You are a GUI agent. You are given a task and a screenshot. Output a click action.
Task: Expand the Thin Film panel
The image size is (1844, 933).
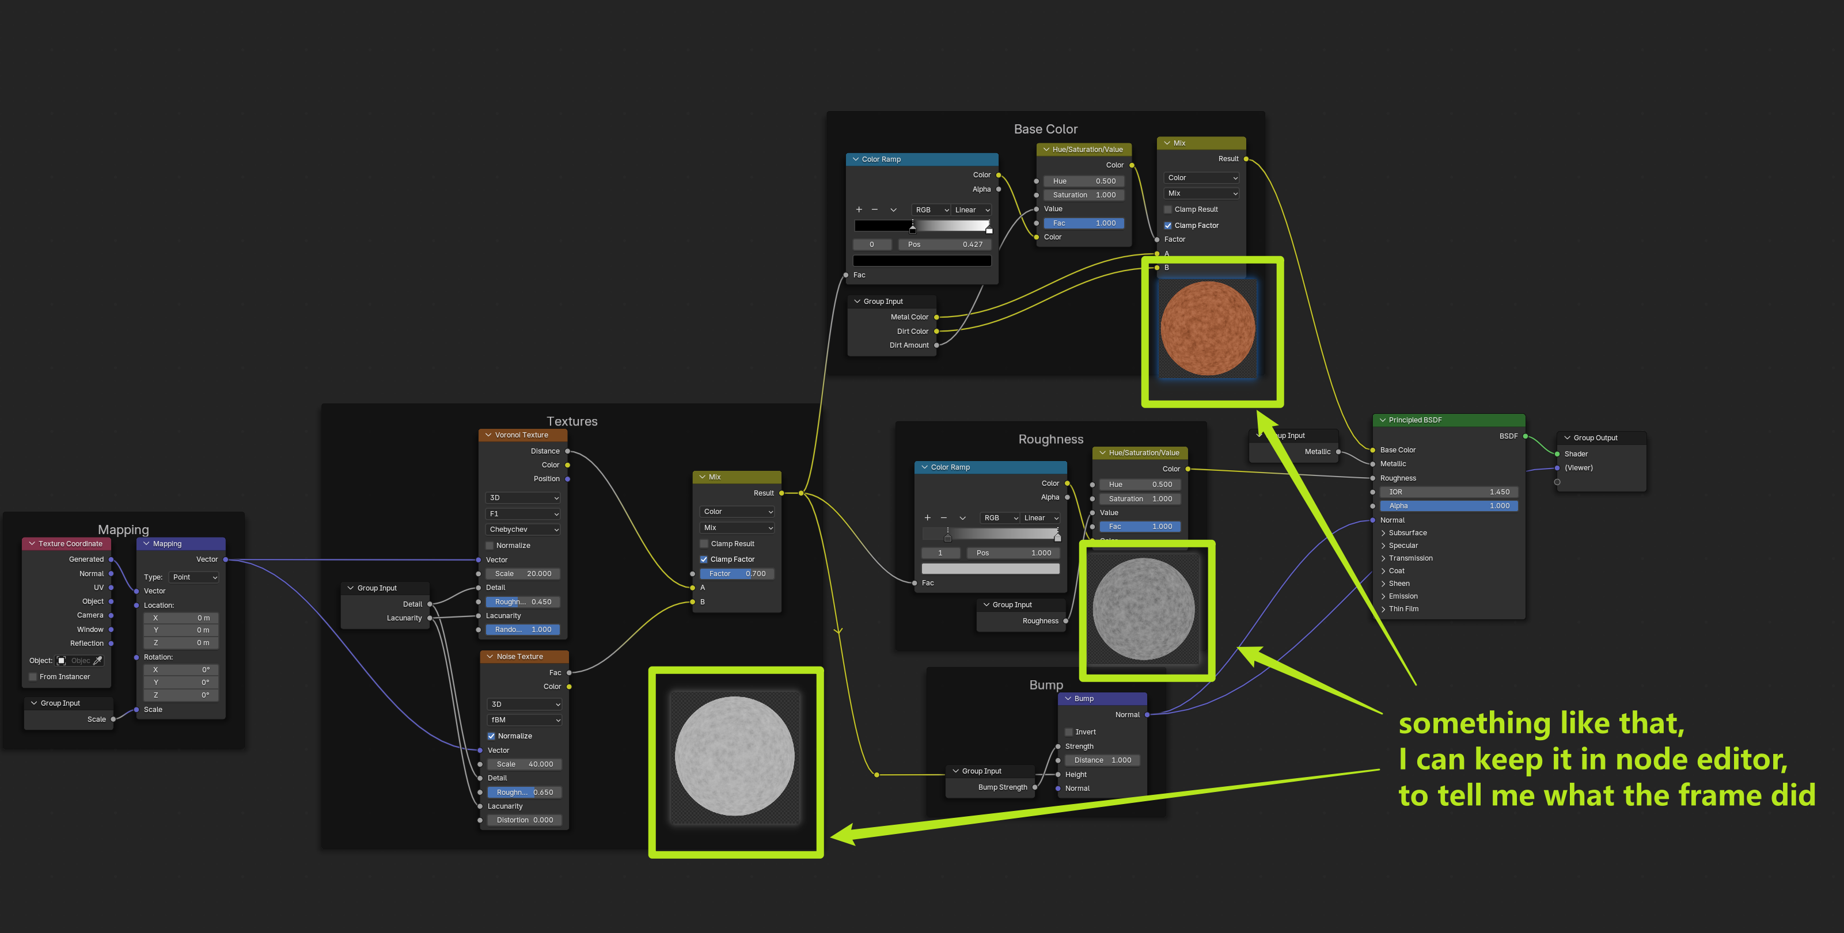1402,609
